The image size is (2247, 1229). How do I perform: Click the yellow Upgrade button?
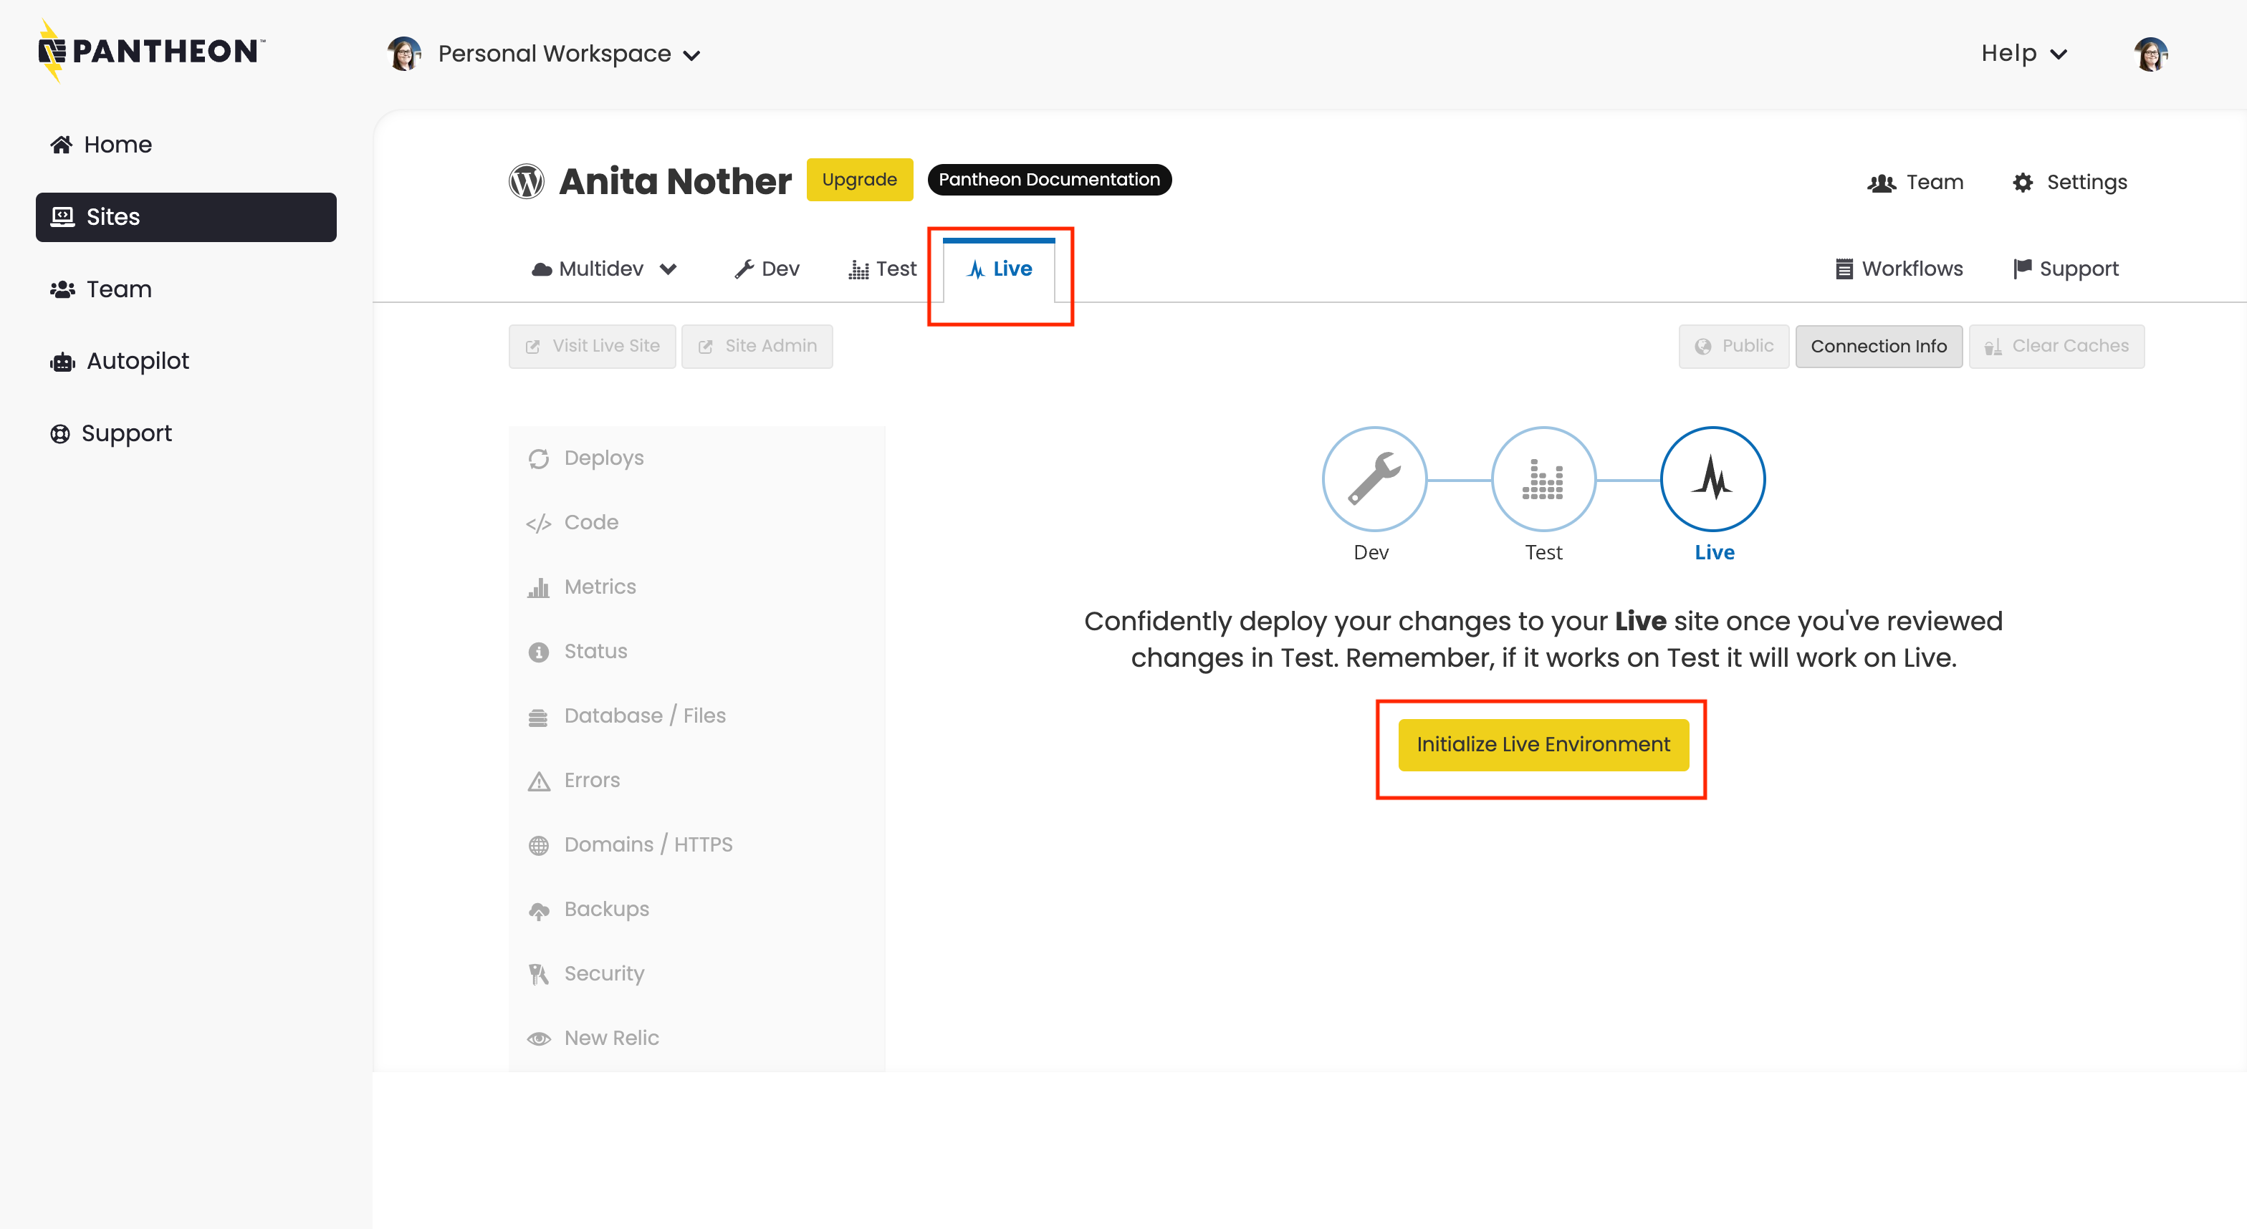pyautogui.click(x=858, y=180)
